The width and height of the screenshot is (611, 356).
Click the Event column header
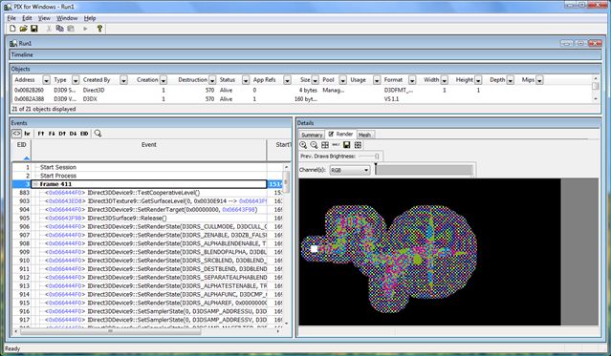(x=149, y=145)
